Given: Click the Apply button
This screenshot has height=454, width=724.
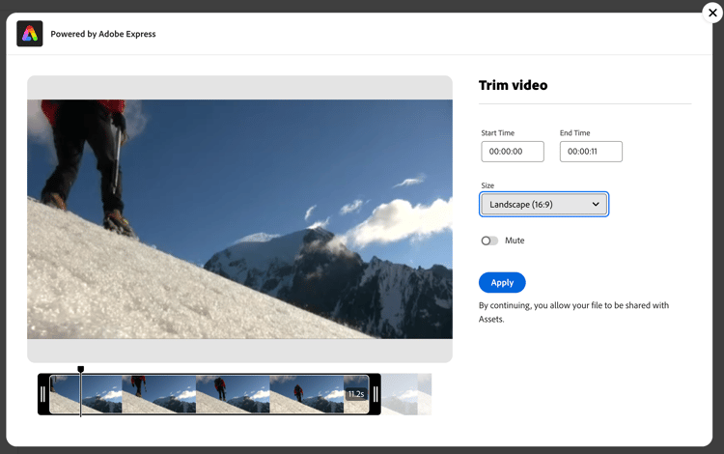Looking at the screenshot, I should (502, 283).
